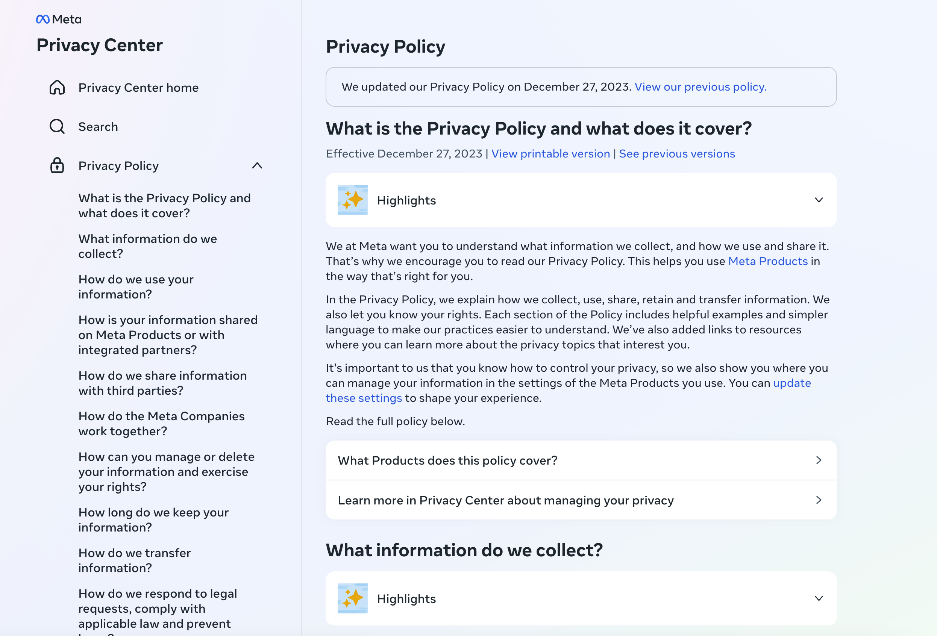The height and width of the screenshot is (636, 937).
Task: Click the sparkles icon on bottom Highlights card
Action: (x=352, y=598)
